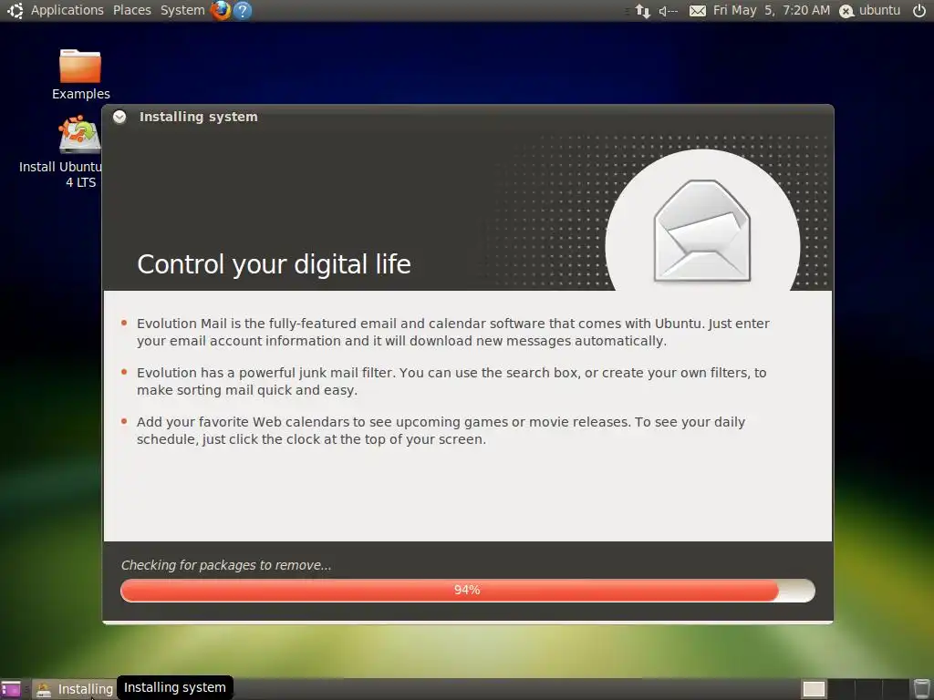The width and height of the screenshot is (934, 700).
Task: Click the Web calendars paragraph text
Action: click(441, 430)
